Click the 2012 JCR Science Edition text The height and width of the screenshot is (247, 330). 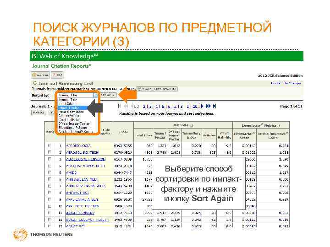pyautogui.click(x=280, y=75)
